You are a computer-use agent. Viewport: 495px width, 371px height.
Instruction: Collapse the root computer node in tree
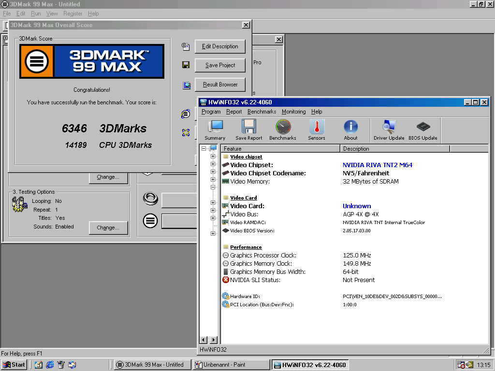204,148
